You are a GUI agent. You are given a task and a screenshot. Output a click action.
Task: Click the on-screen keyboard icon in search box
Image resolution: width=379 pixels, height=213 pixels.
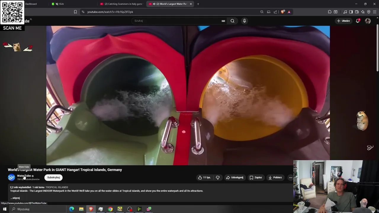point(223,21)
